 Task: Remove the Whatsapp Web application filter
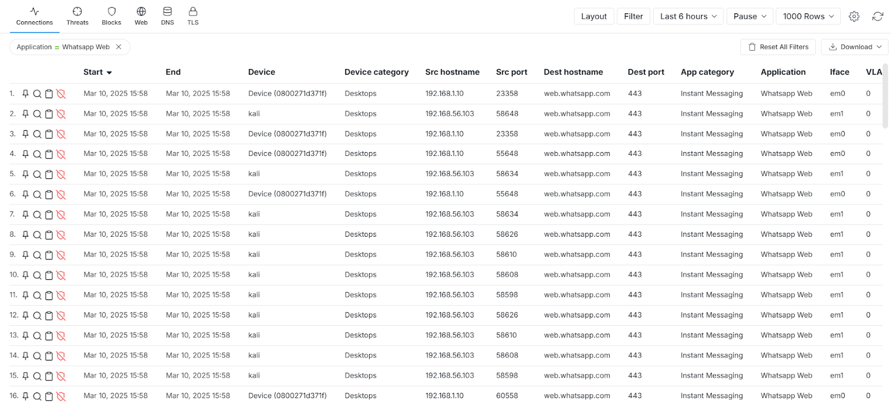pos(119,47)
